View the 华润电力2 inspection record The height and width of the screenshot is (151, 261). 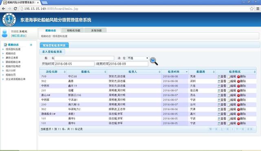222,109
